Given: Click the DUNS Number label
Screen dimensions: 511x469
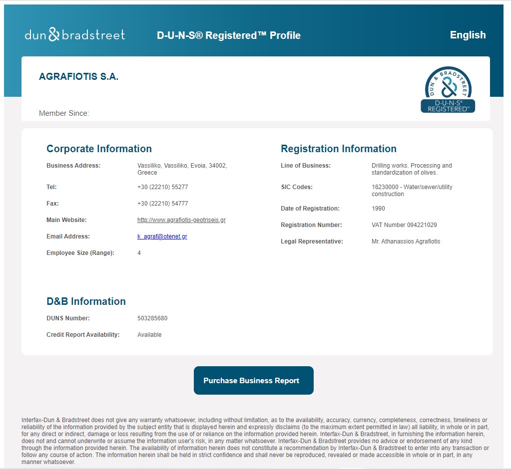Looking at the screenshot, I should pyautogui.click(x=68, y=318).
